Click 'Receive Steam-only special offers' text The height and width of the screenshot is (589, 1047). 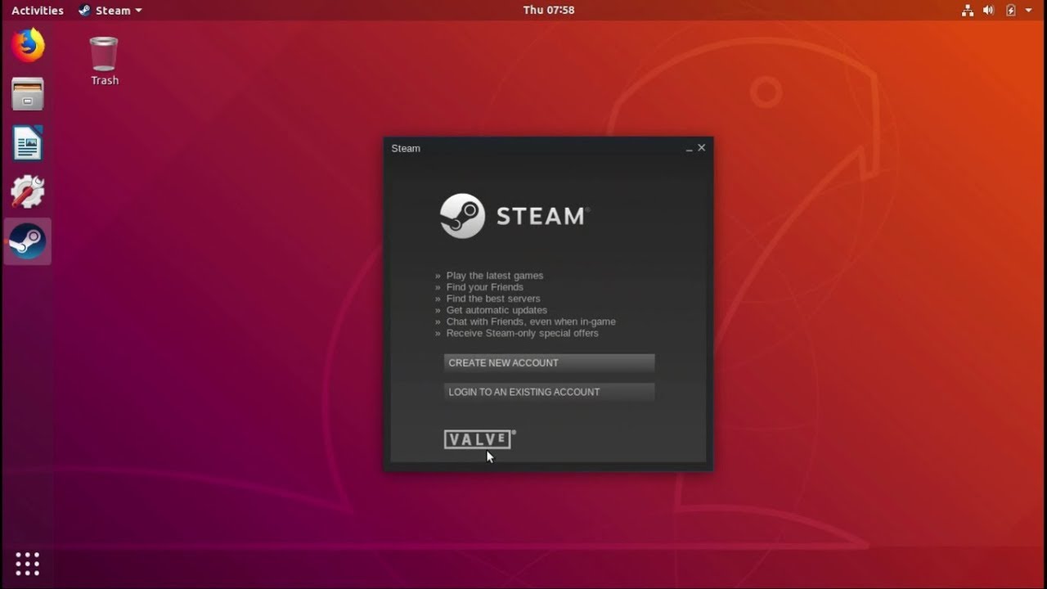click(523, 333)
